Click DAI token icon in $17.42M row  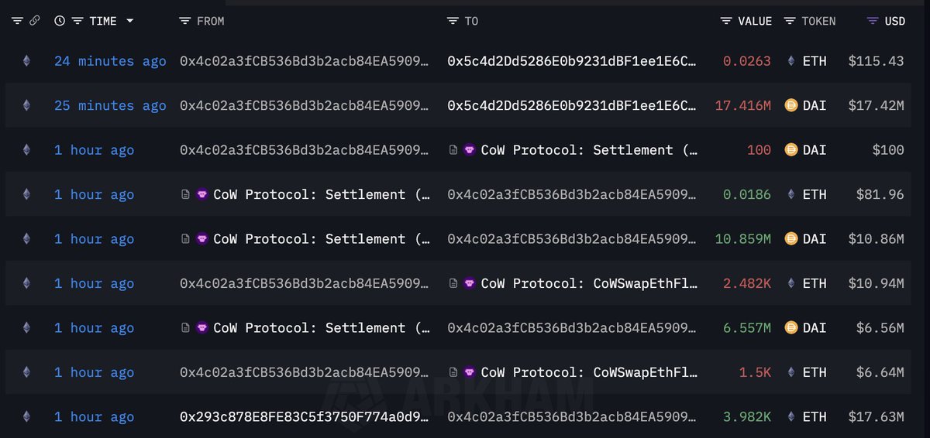pyautogui.click(x=791, y=105)
